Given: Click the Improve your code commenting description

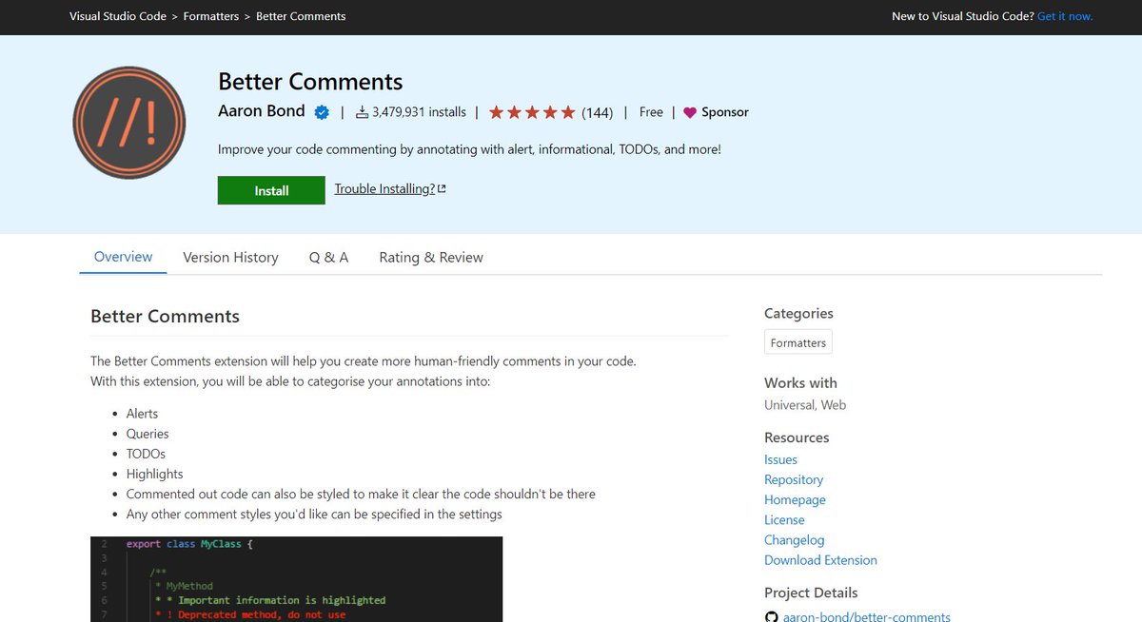Looking at the screenshot, I should [469, 149].
